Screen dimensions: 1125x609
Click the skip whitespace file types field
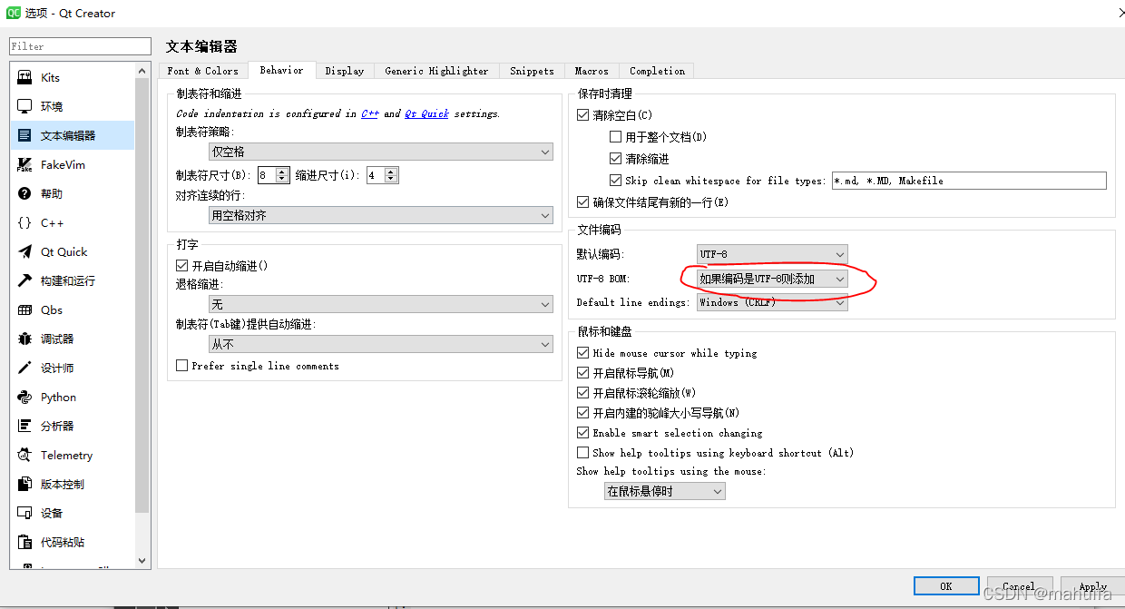point(969,181)
